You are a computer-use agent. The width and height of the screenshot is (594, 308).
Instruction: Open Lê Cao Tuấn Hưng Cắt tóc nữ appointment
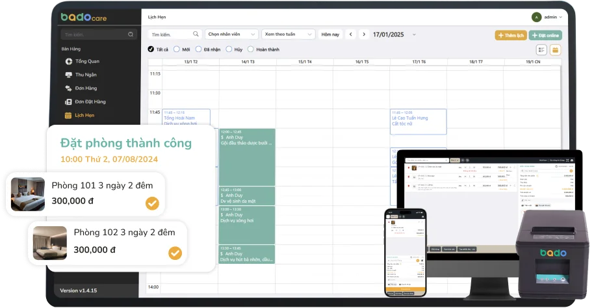[x=419, y=122]
